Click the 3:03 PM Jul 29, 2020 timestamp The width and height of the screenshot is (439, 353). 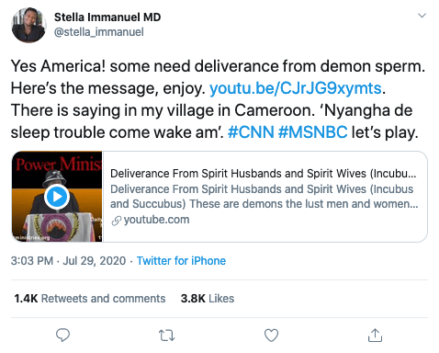point(68,261)
